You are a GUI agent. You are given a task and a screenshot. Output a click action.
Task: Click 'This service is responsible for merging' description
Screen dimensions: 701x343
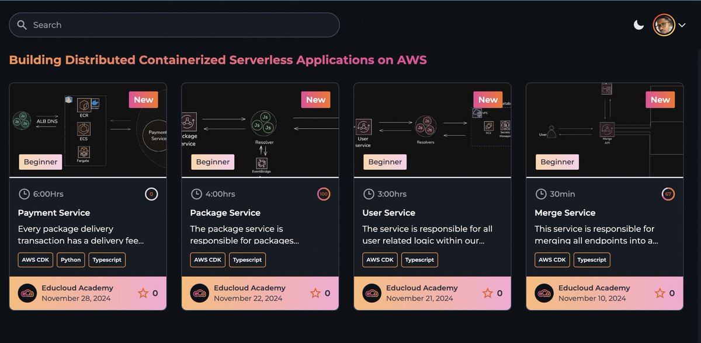(596, 235)
